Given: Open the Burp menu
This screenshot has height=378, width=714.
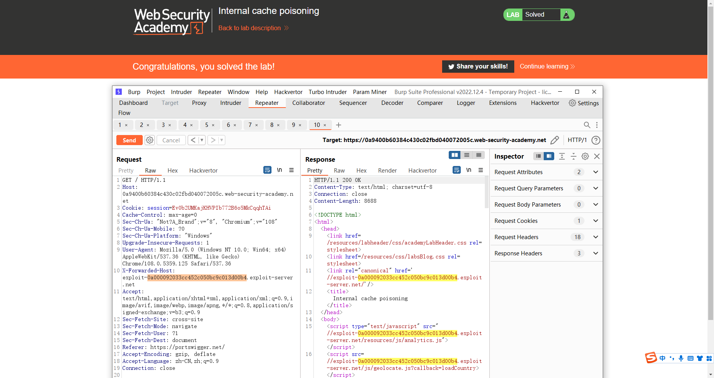Looking at the screenshot, I should tap(134, 92).
